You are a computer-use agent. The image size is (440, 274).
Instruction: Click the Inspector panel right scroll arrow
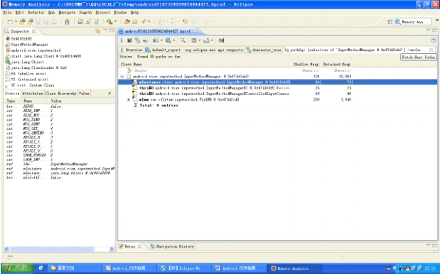[x=112, y=248]
